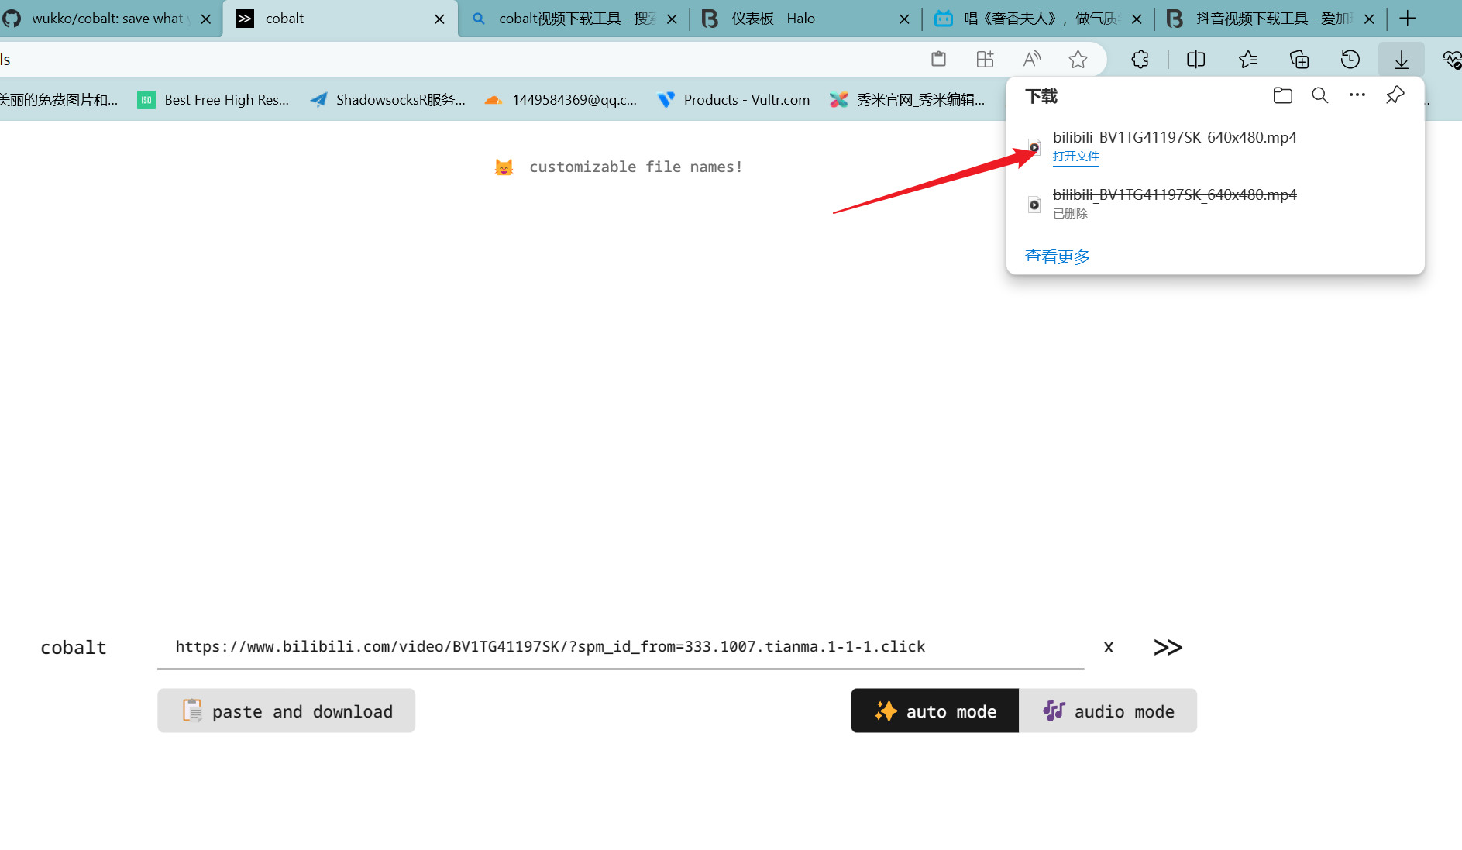Clear the URL with x button
Viewport: 1462px width, 850px height.
pyautogui.click(x=1109, y=647)
